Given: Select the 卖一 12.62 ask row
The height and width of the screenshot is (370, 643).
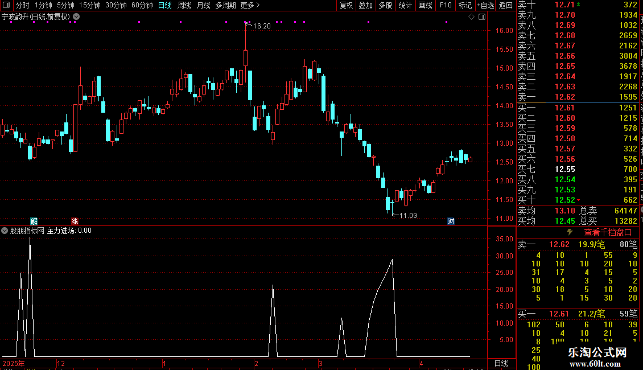Looking at the screenshot, I should pyautogui.click(x=578, y=97).
